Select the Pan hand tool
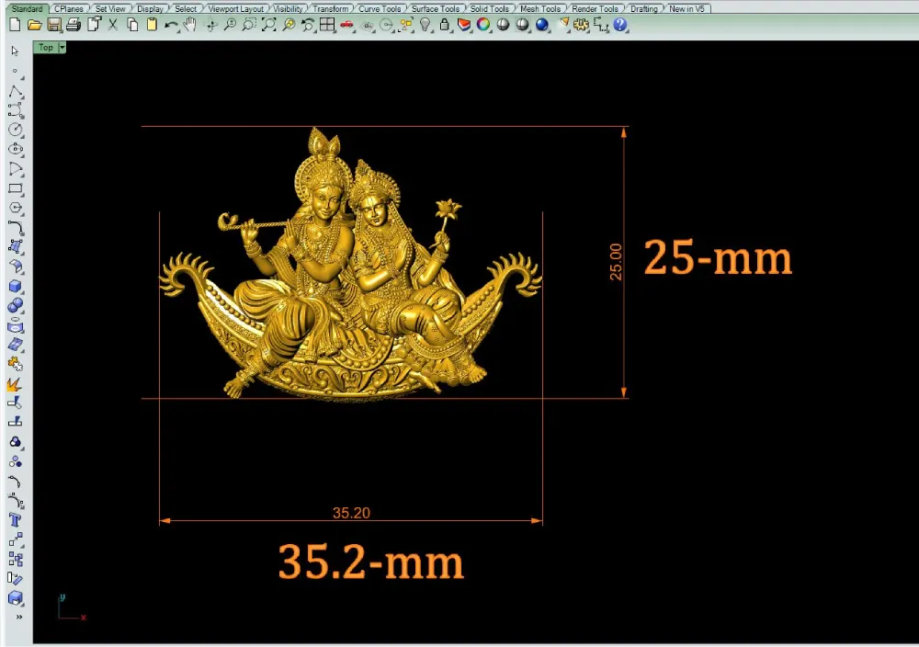This screenshot has width=919, height=647. point(190,25)
